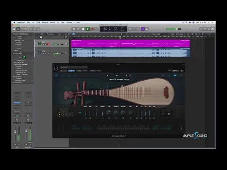The height and width of the screenshot is (170, 227).
Task: Click the plugin Compare button
Action: (x=71, y=71)
